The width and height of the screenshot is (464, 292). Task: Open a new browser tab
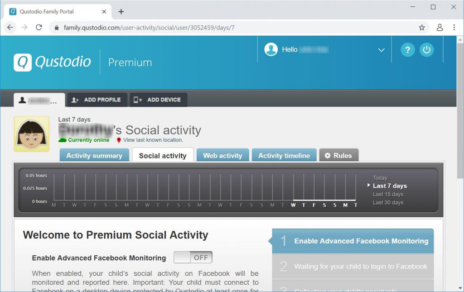121,11
